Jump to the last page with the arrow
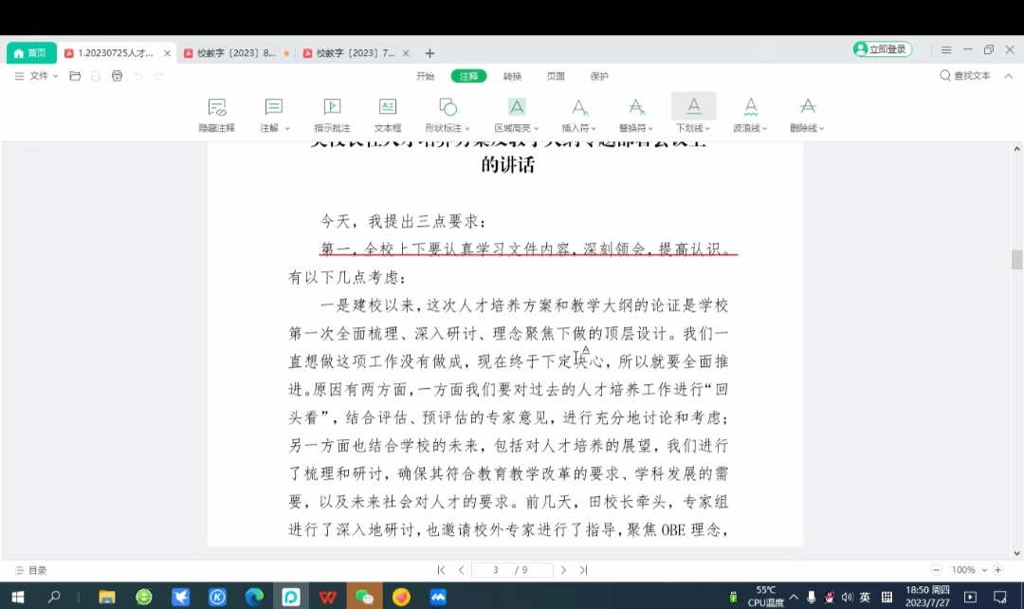 (583, 570)
